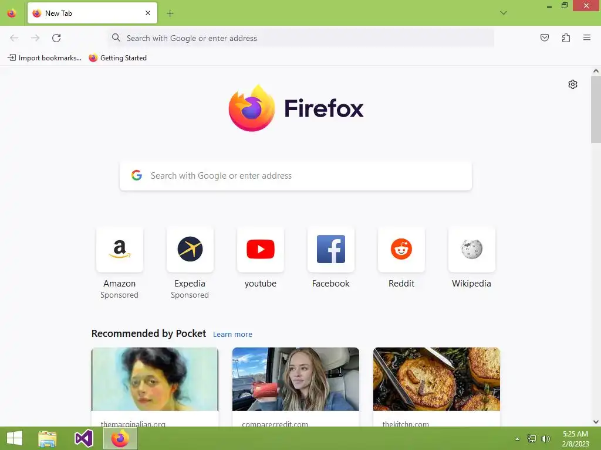Viewport: 601px width, 450px height.
Task: Expand the list all tabs chevron
Action: pyautogui.click(x=503, y=13)
